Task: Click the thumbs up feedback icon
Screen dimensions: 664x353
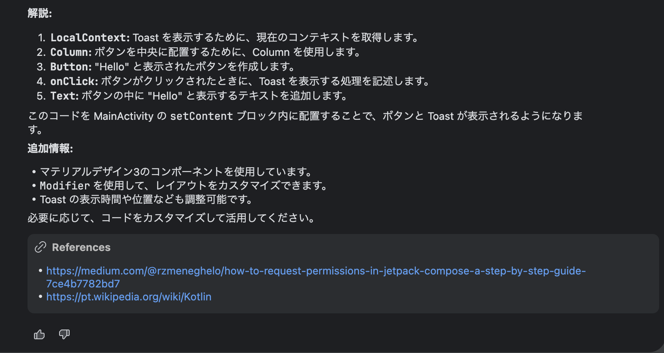Action: (39, 334)
